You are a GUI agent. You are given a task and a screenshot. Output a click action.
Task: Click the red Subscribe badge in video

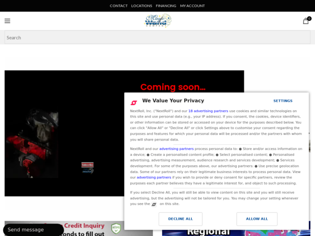pyautogui.click(x=87, y=165)
